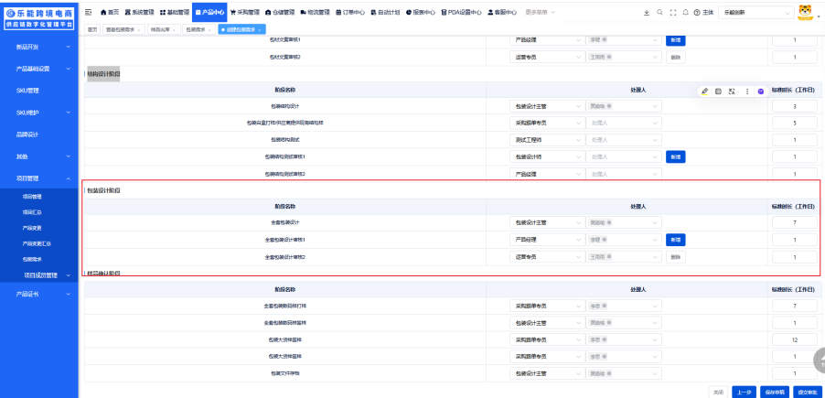Open role dropdown for 全套包装设计 row

(x=547, y=222)
